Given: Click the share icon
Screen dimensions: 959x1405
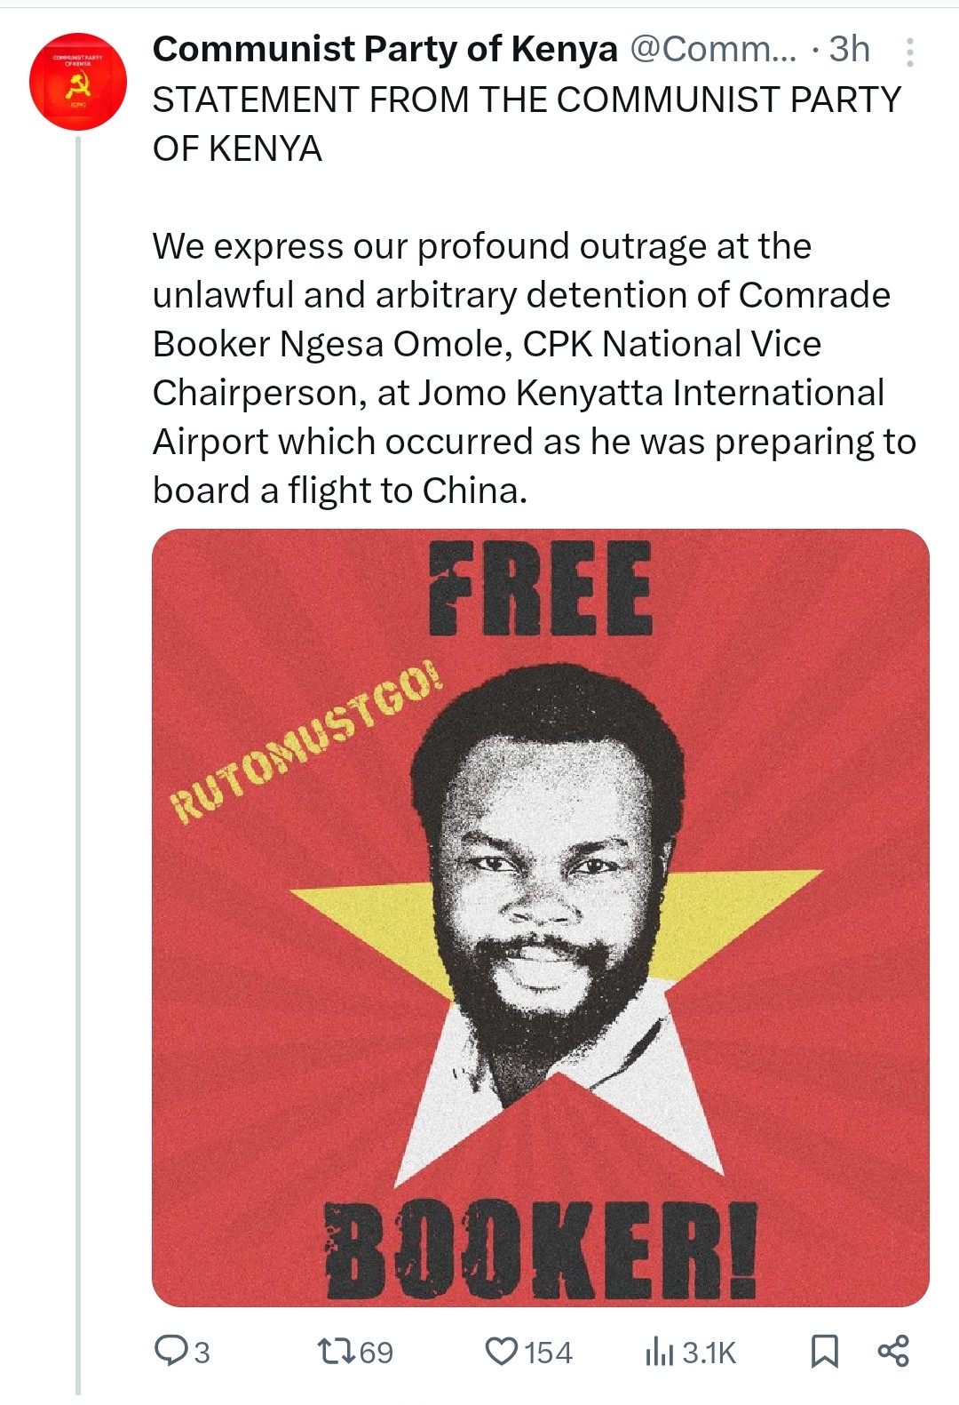Looking at the screenshot, I should (x=893, y=1351).
